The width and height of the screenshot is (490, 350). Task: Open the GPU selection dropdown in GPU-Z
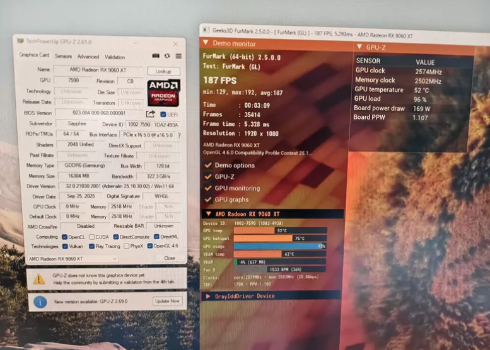(73, 259)
